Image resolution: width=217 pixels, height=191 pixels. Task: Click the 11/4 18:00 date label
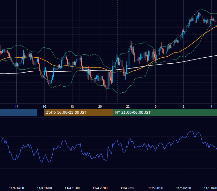pyautogui.click(x=72, y=188)
